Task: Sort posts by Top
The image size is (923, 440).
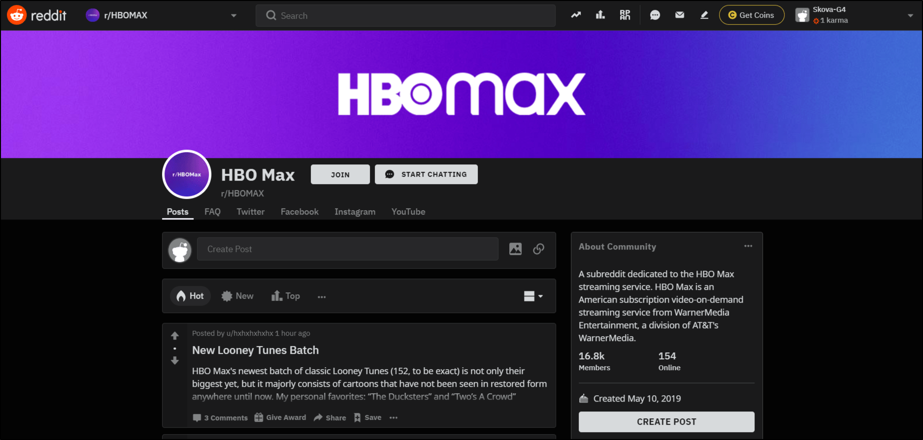Action: pyautogui.click(x=286, y=296)
